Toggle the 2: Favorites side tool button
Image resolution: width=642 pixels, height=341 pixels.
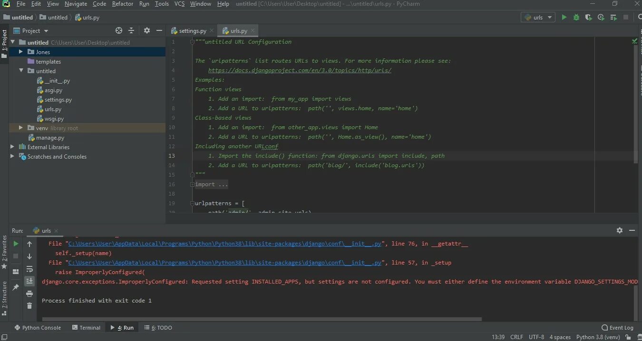[4, 252]
